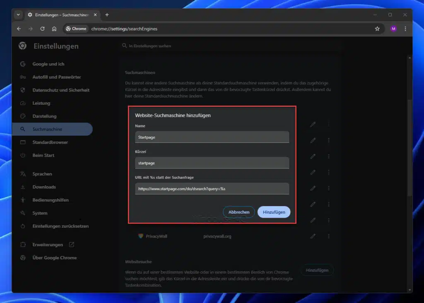424x303 pixels.
Task: Open the Sprachen section
Action: click(x=42, y=174)
